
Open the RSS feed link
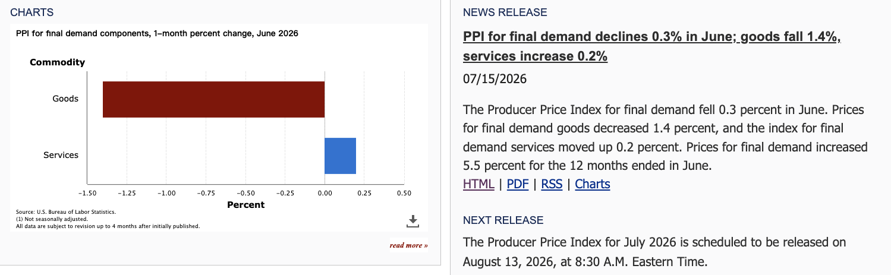point(552,184)
